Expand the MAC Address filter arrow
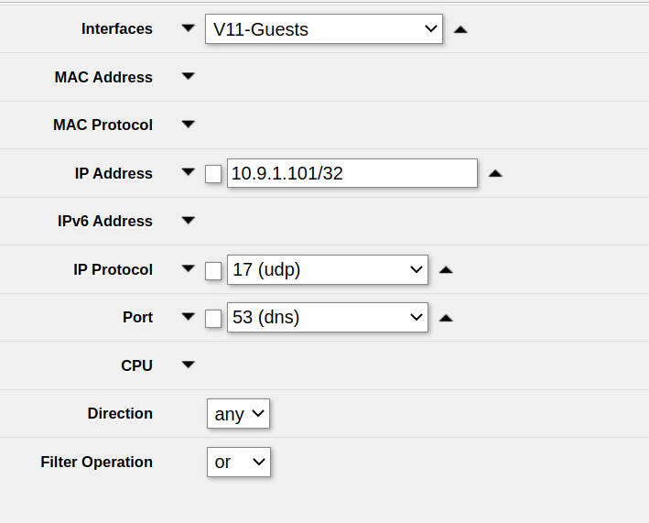649x523 pixels. [x=189, y=77]
